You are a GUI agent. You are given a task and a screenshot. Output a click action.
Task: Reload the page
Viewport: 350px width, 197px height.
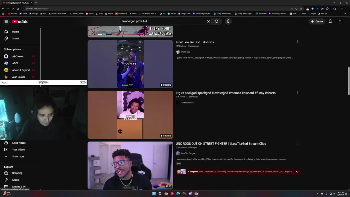(13, 8)
